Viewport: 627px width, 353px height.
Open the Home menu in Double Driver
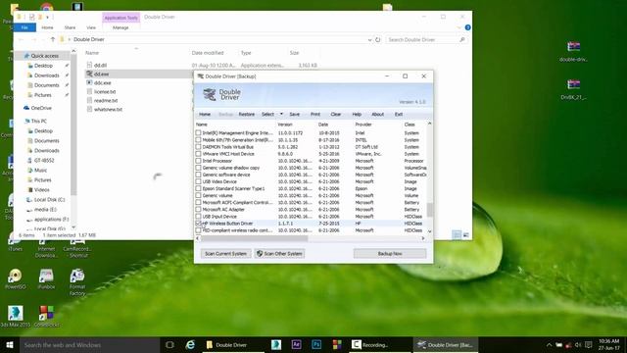pos(205,115)
